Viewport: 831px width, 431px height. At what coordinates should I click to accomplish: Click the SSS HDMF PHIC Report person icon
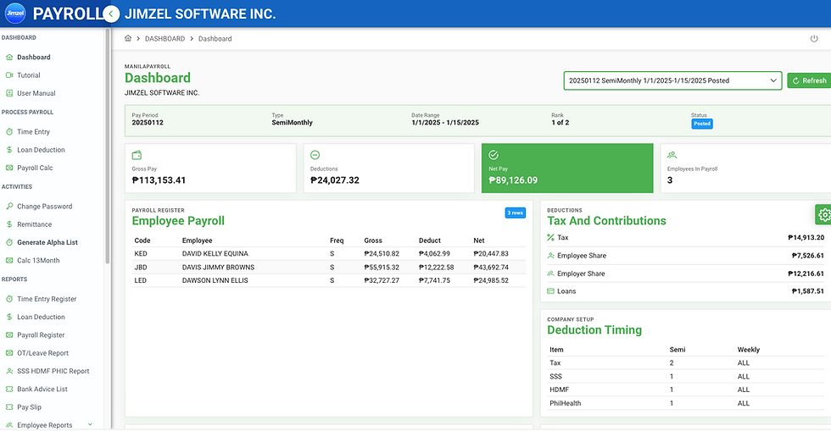click(x=9, y=371)
